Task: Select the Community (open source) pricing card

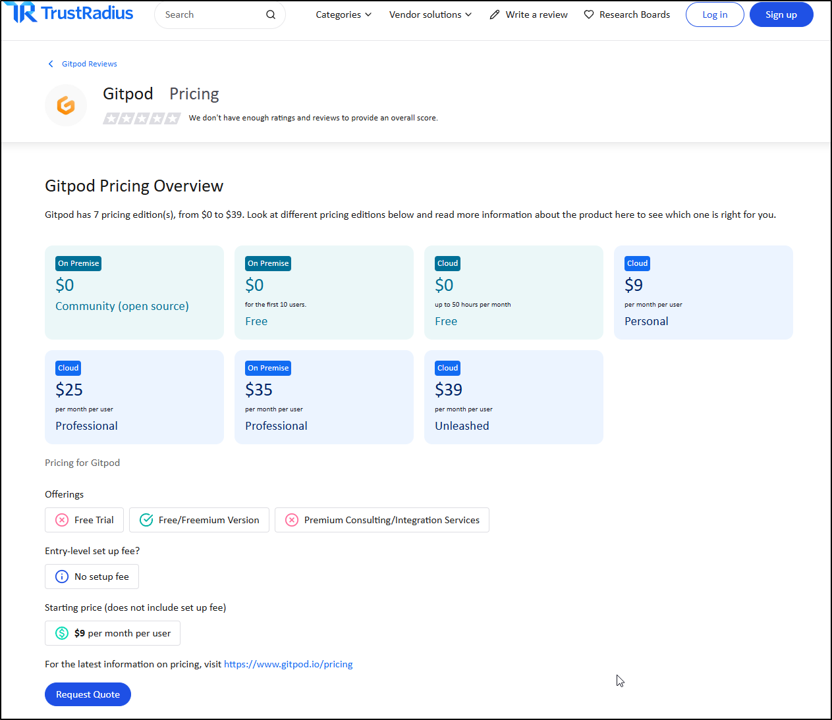Action: coord(134,293)
